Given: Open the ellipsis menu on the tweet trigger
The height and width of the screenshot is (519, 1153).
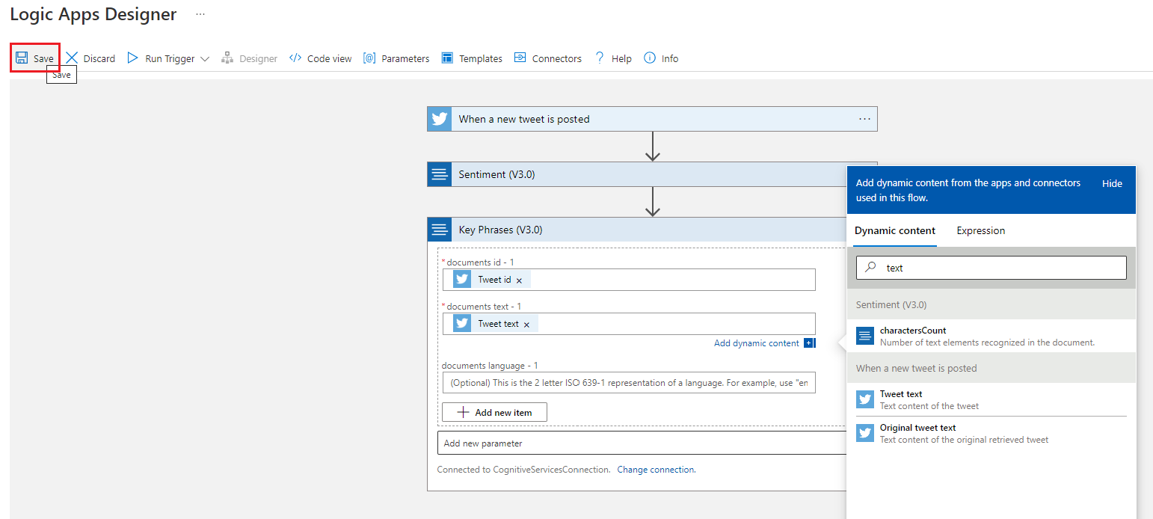Looking at the screenshot, I should coord(864,119).
